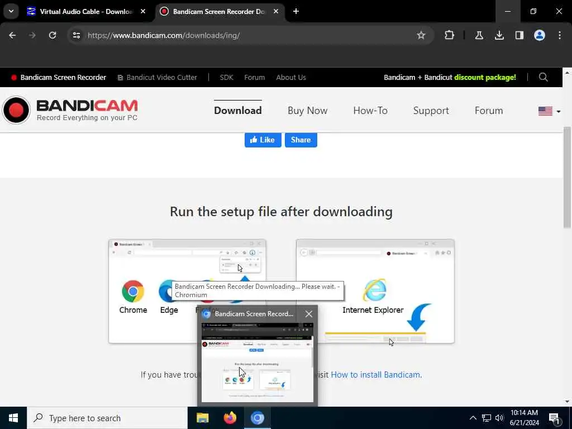Close the Bandicam Screen Recorder tab

pyautogui.click(x=276, y=11)
